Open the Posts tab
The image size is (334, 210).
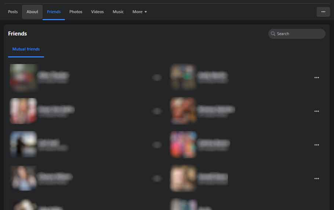tap(13, 12)
